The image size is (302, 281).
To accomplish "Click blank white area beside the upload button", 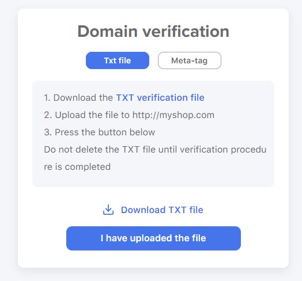I will (265, 238).
